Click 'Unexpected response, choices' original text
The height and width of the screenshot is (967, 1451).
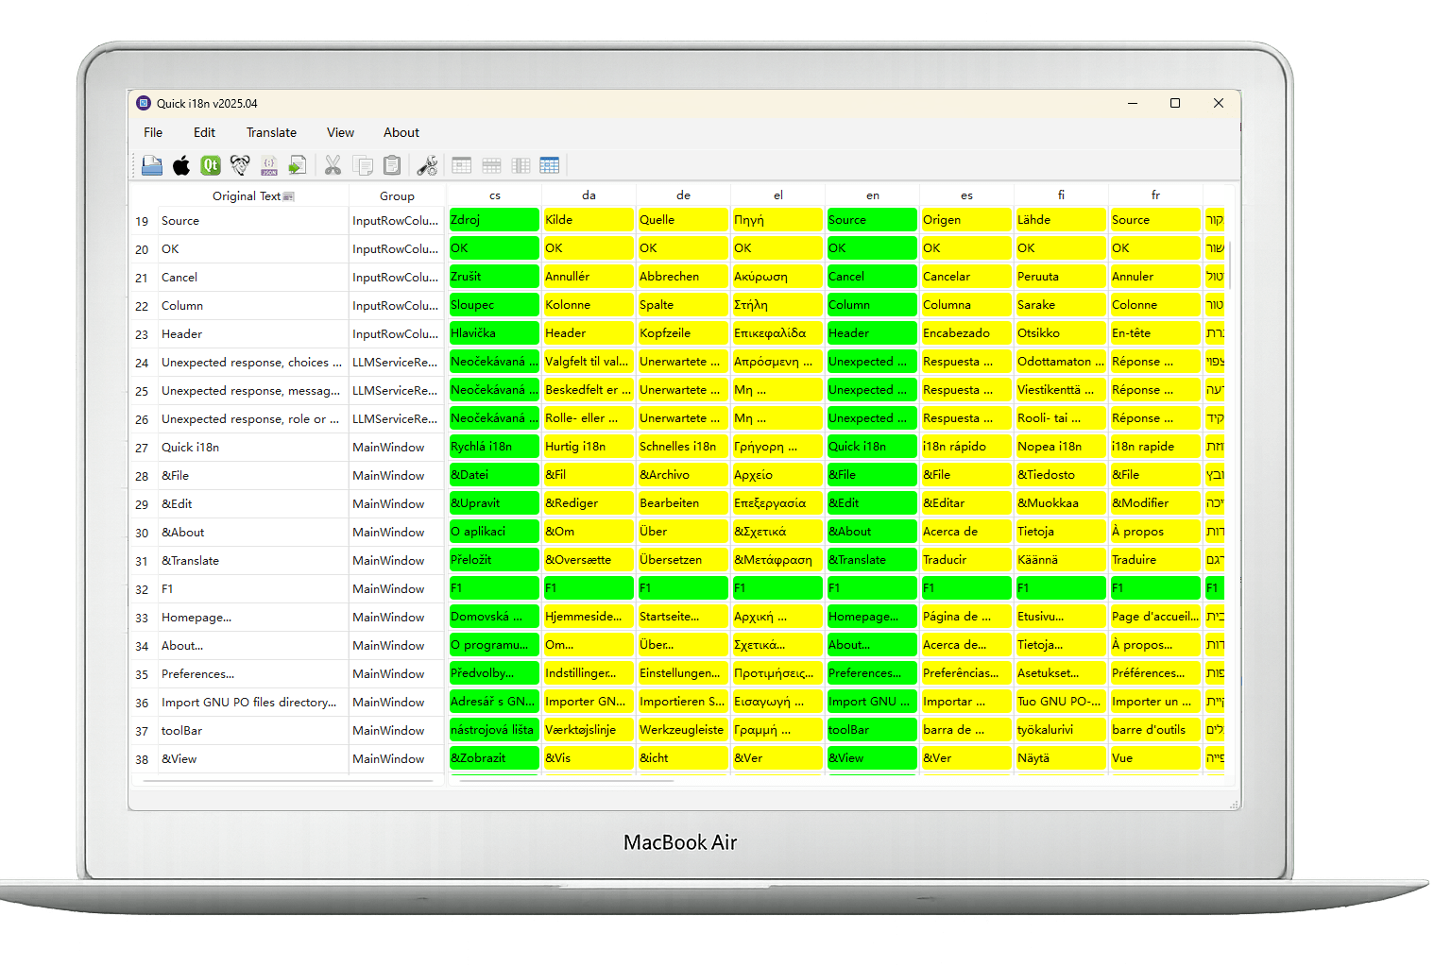pyautogui.click(x=250, y=363)
